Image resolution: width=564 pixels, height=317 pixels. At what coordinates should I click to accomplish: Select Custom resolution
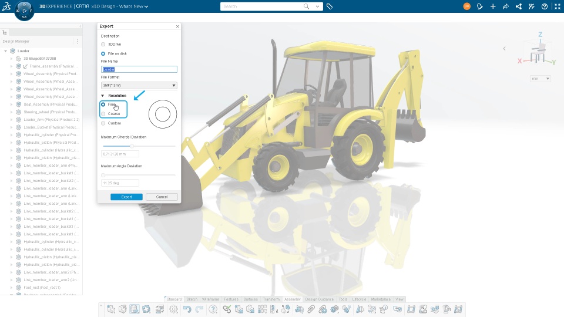pyautogui.click(x=103, y=123)
